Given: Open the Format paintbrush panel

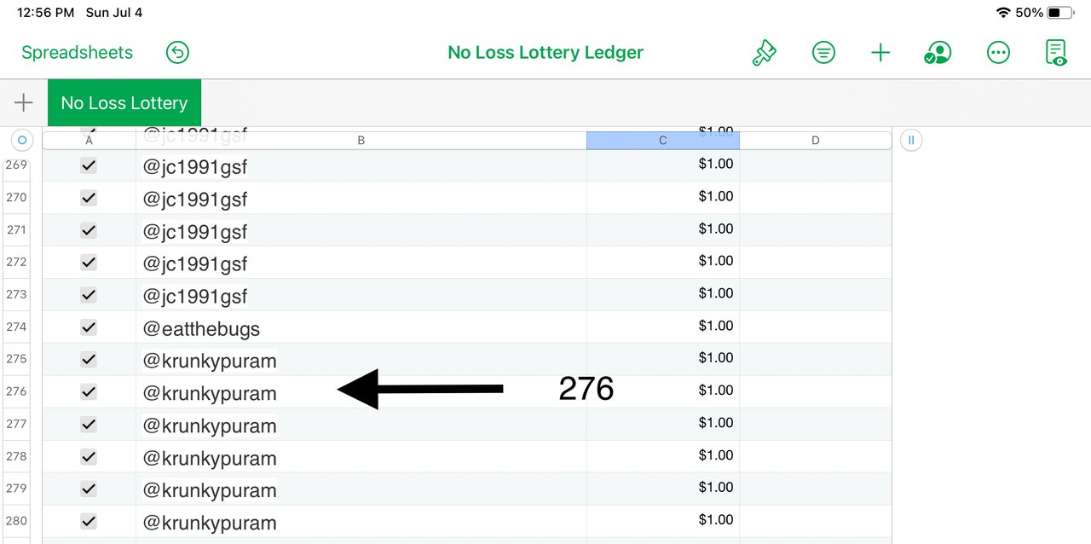Looking at the screenshot, I should click(764, 53).
